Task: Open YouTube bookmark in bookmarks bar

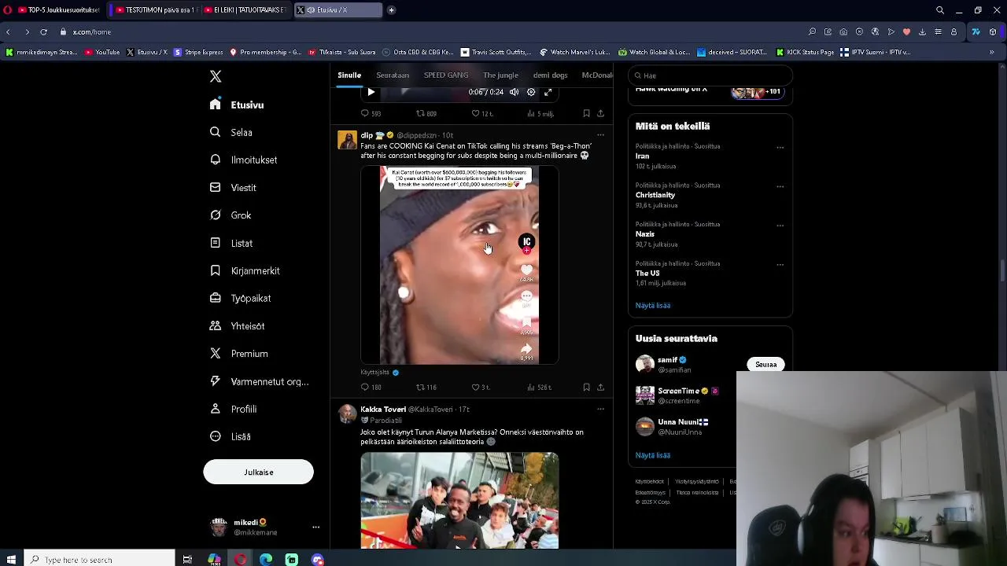Action: [102, 52]
